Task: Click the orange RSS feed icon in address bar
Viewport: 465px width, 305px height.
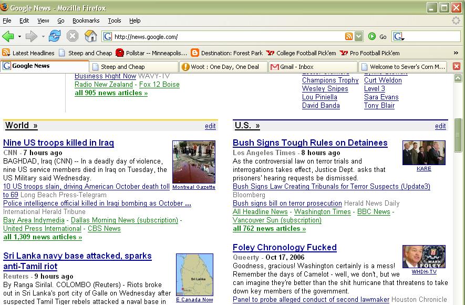Action: [x=349, y=36]
